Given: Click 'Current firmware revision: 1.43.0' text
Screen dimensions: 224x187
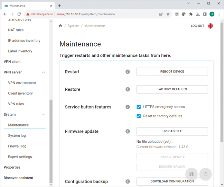Looking at the screenshot, I should click(162, 147).
